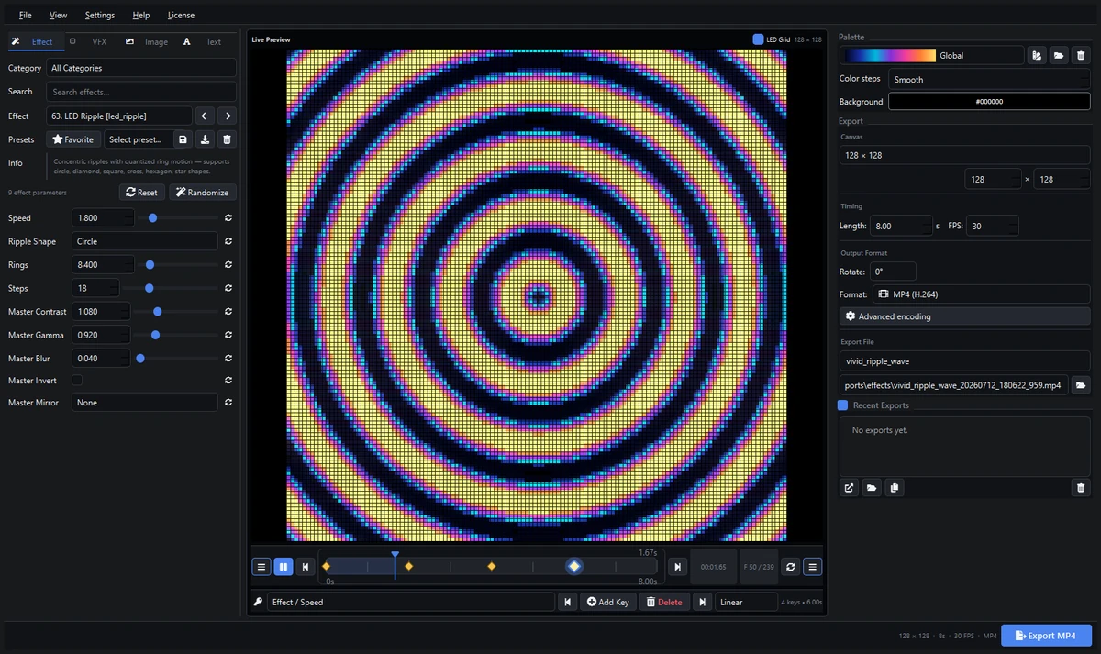Go to the previous effect with left arrow
The width and height of the screenshot is (1101, 654).
205,116
